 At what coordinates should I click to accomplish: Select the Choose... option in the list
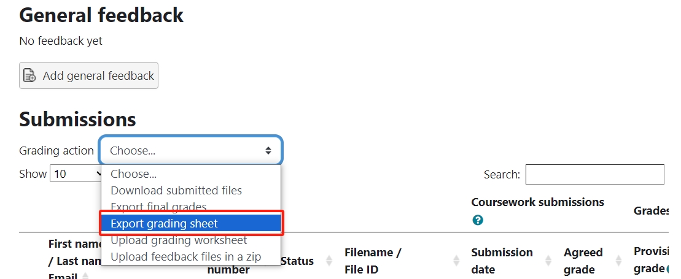[133, 174]
